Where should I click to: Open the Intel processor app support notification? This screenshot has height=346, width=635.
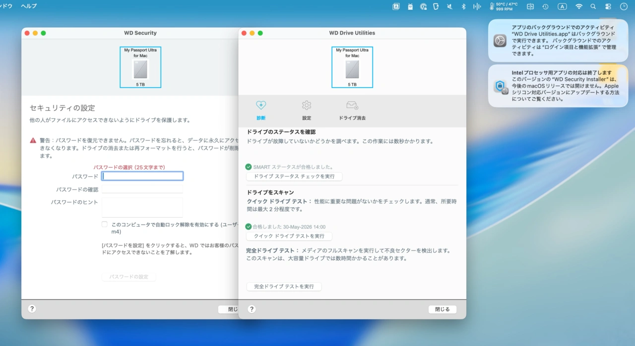(x=558, y=86)
